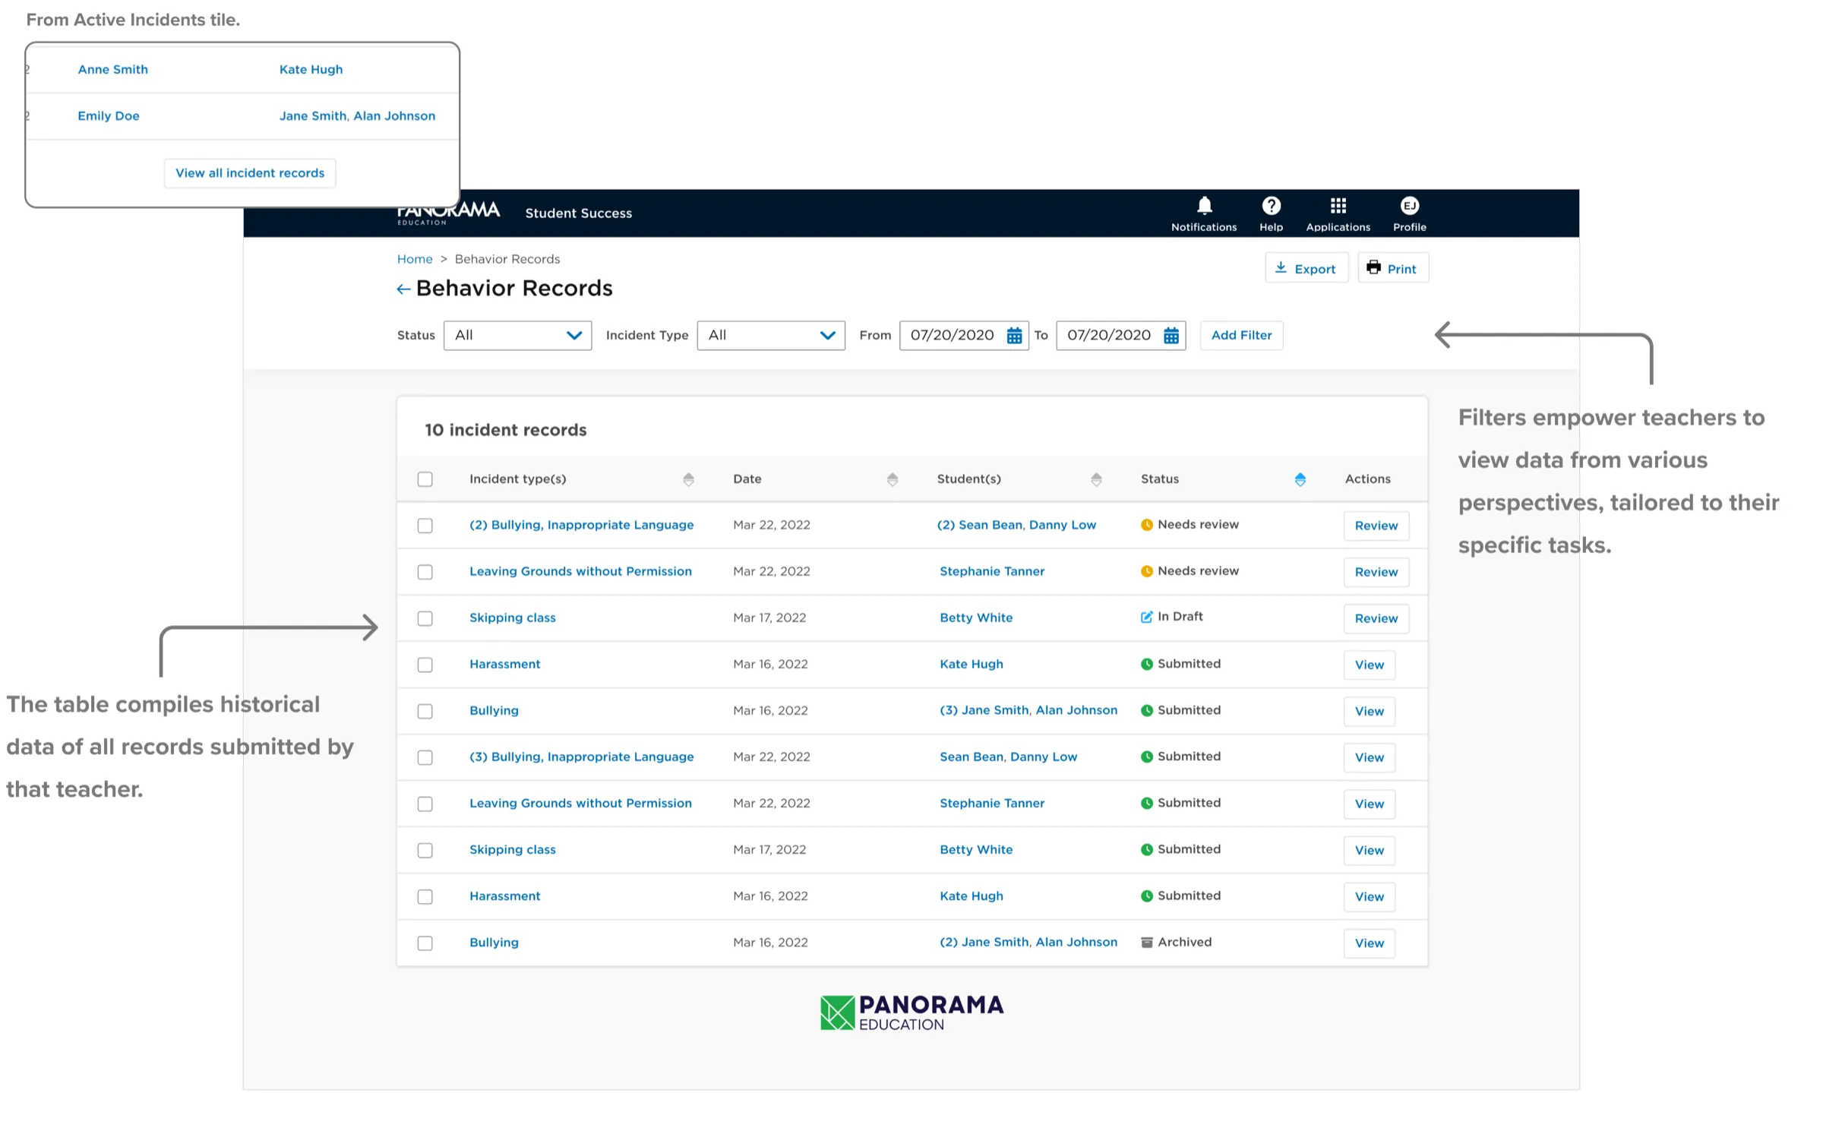The image size is (1823, 1131).
Task: Click the In Draft edit icon
Action: point(1145,617)
